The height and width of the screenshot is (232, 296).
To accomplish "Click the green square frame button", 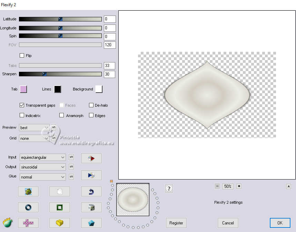I will coord(60,207).
